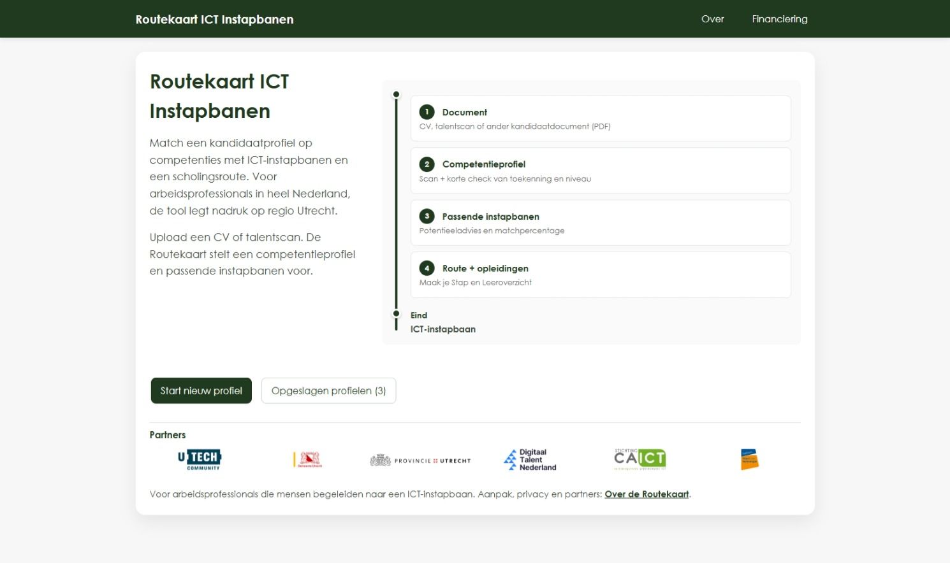
Task: Click the Gemeente Utrecht partner logo
Action: (308, 459)
